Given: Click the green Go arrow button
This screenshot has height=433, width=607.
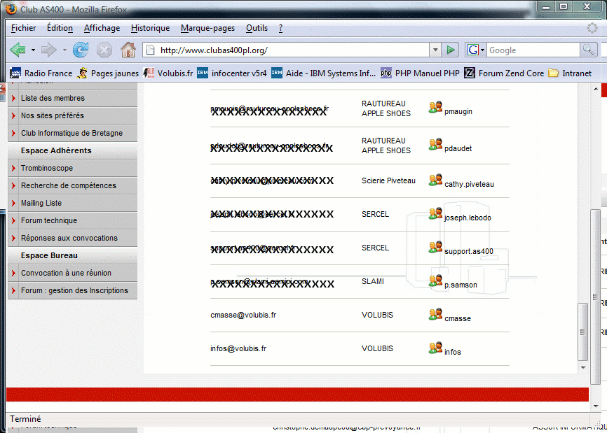Looking at the screenshot, I should tap(450, 50).
